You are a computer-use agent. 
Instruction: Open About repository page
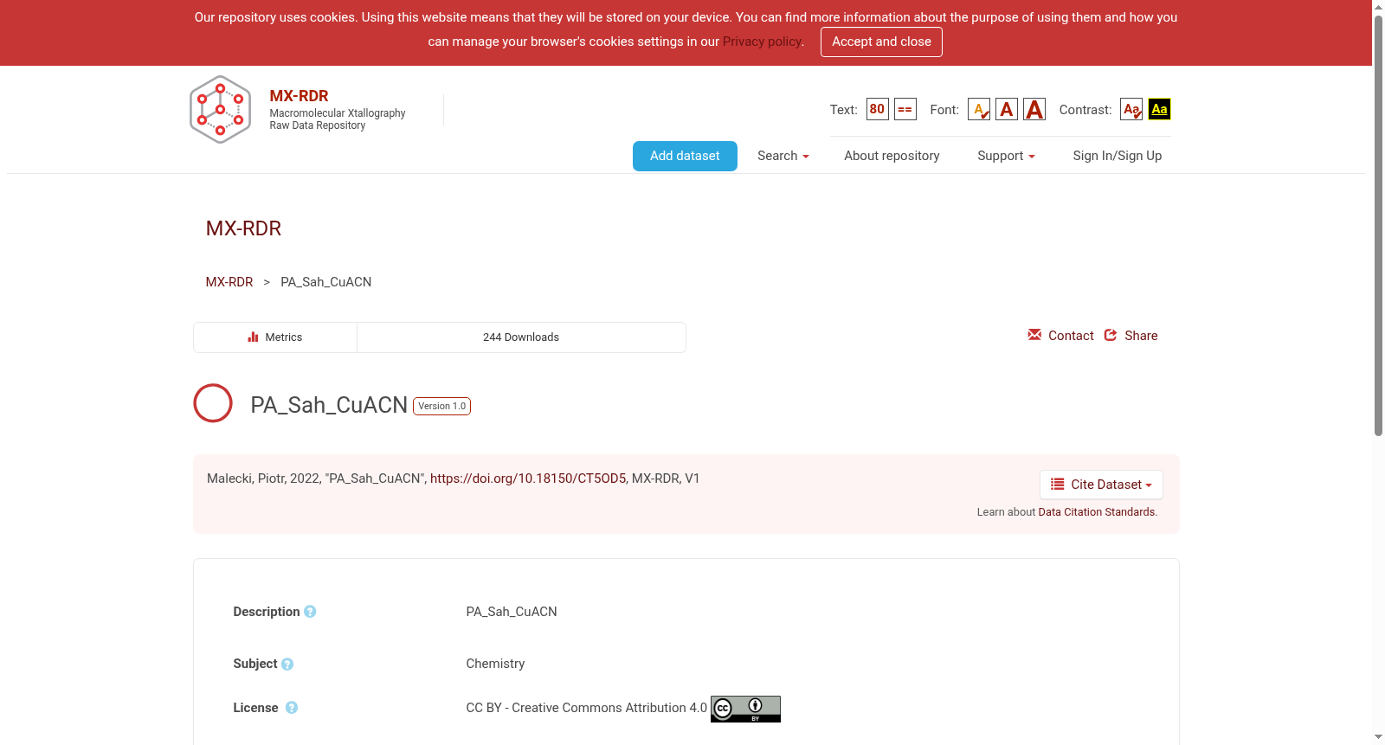(x=892, y=156)
